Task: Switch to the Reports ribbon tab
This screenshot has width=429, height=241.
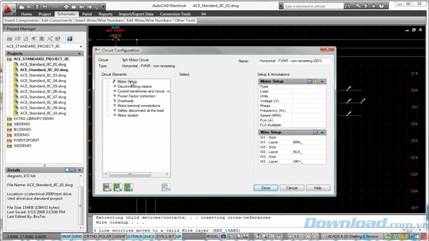Action: click(105, 14)
